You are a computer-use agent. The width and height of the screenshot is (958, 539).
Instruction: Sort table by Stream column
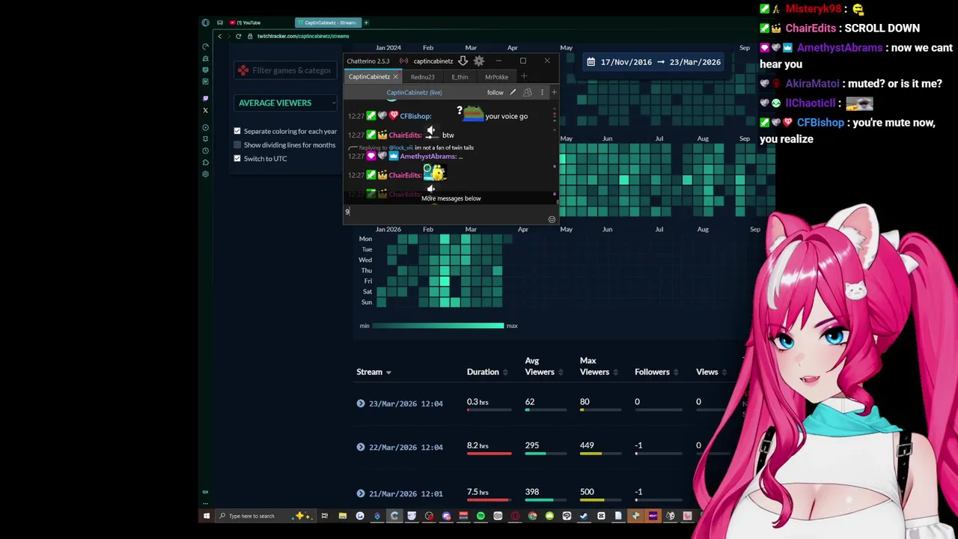click(x=373, y=372)
